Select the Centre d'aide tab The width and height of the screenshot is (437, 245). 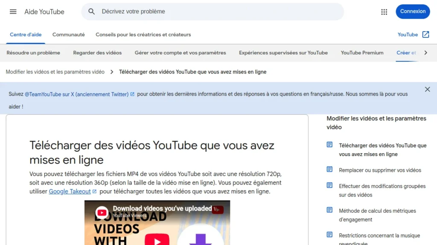pos(26,35)
